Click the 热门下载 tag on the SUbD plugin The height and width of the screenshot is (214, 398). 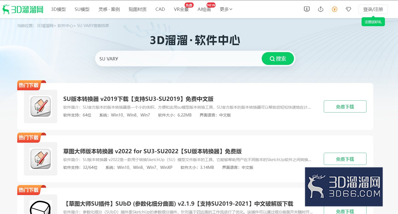coord(29,190)
